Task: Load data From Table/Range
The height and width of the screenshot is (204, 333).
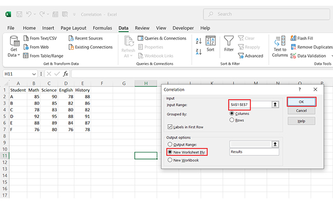Action: point(44,56)
